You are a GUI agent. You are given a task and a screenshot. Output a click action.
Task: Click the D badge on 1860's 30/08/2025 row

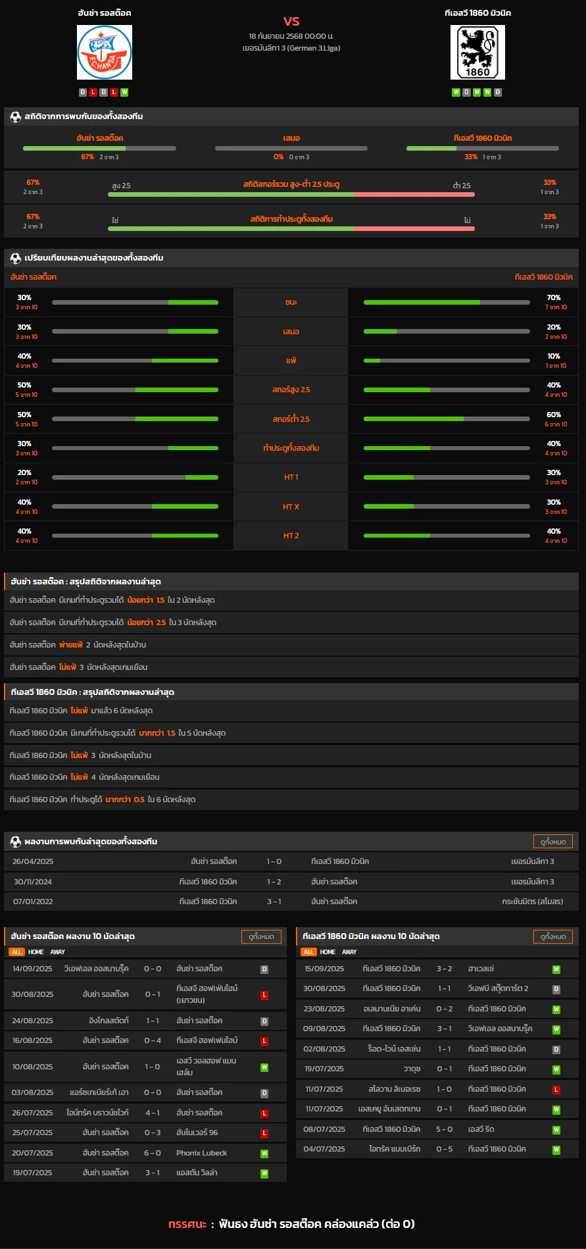(556, 989)
